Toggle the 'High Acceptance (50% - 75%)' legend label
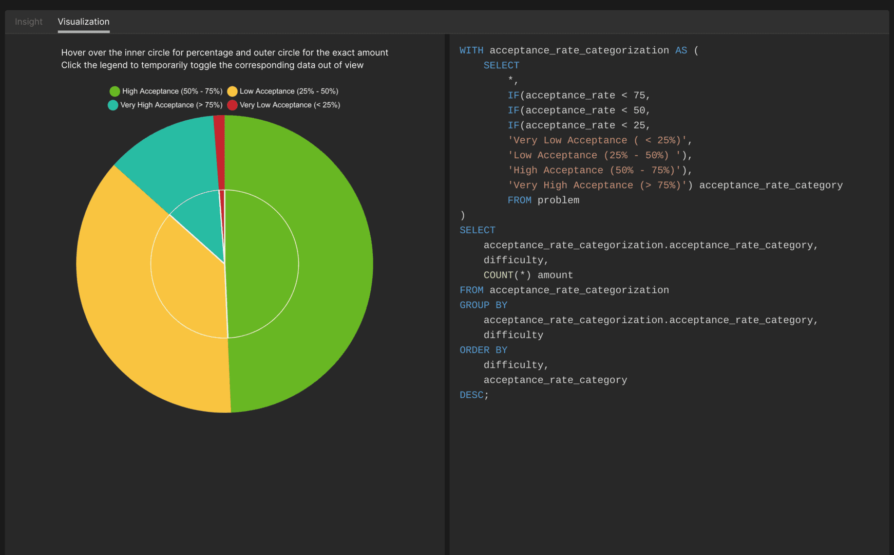894x555 pixels. coord(172,91)
